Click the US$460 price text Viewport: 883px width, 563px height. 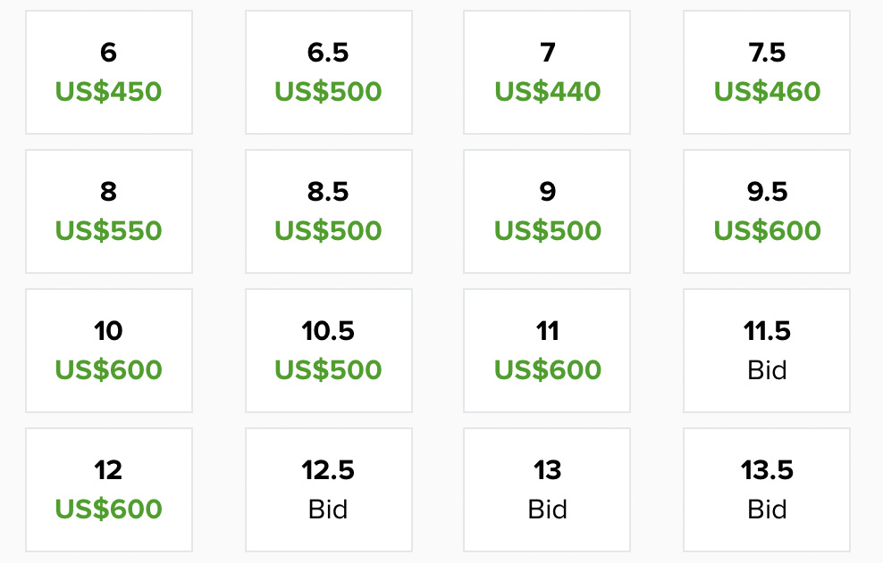click(x=767, y=91)
